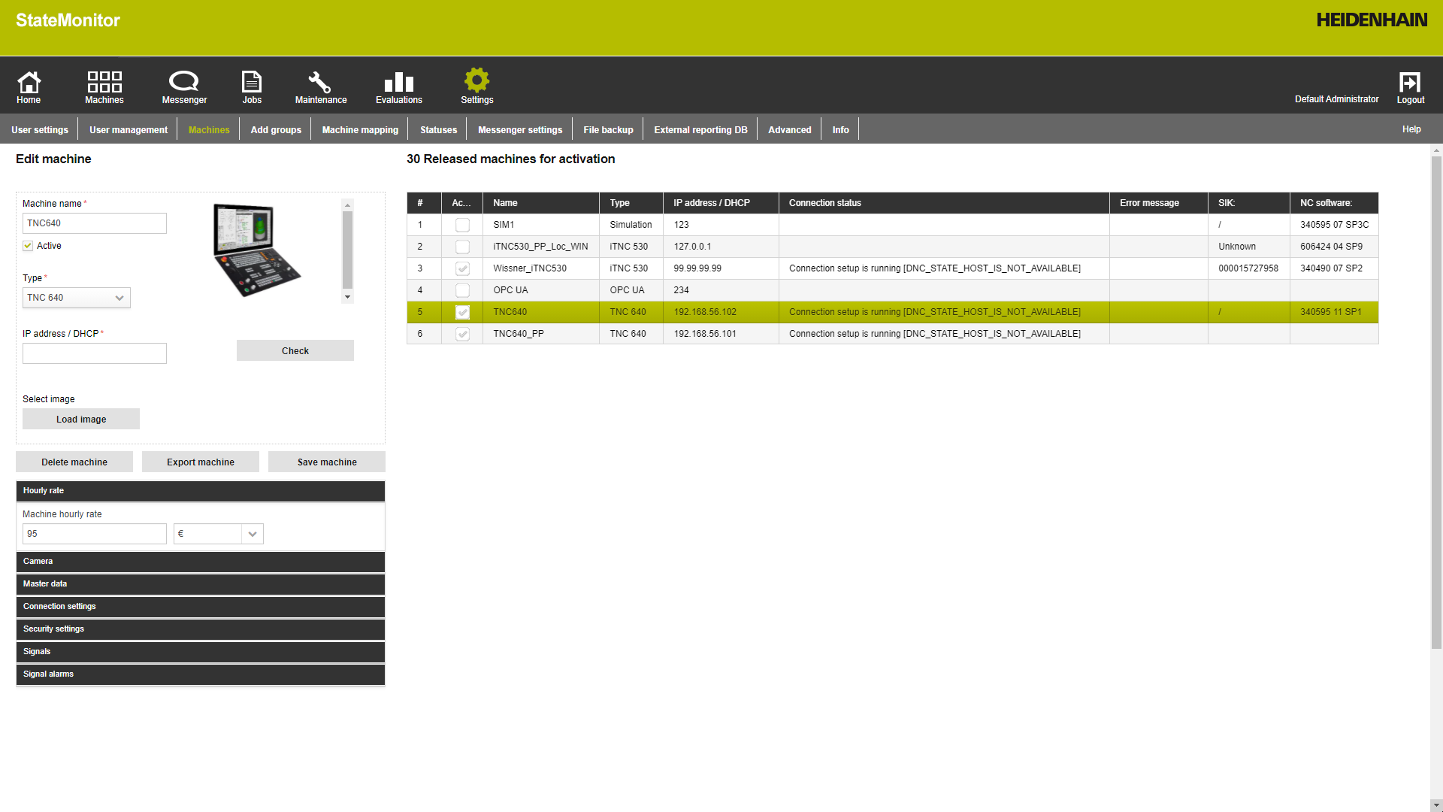Click the IP address / DHCP input field
This screenshot has width=1443, height=812.
(x=95, y=353)
